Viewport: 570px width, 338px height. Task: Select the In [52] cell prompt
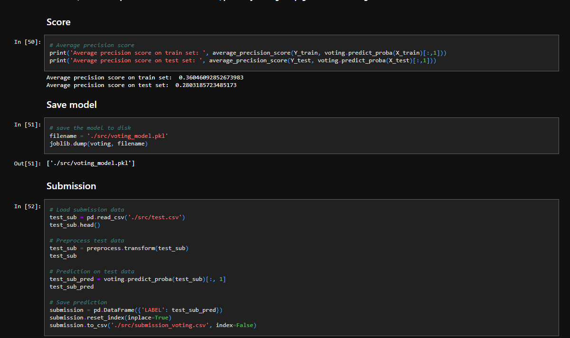tap(27, 206)
